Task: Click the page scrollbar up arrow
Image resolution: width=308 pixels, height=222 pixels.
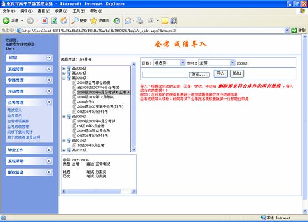Action: pyautogui.click(x=305, y=37)
